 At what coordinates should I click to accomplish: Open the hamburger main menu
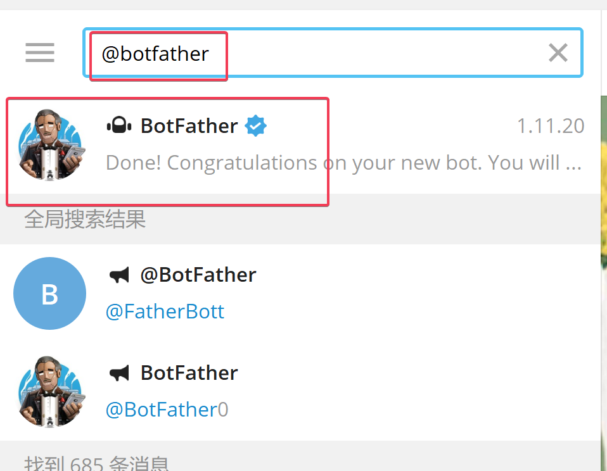pos(40,53)
